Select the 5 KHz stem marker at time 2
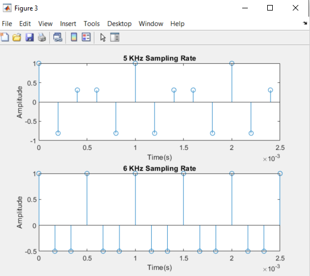 tap(232, 63)
